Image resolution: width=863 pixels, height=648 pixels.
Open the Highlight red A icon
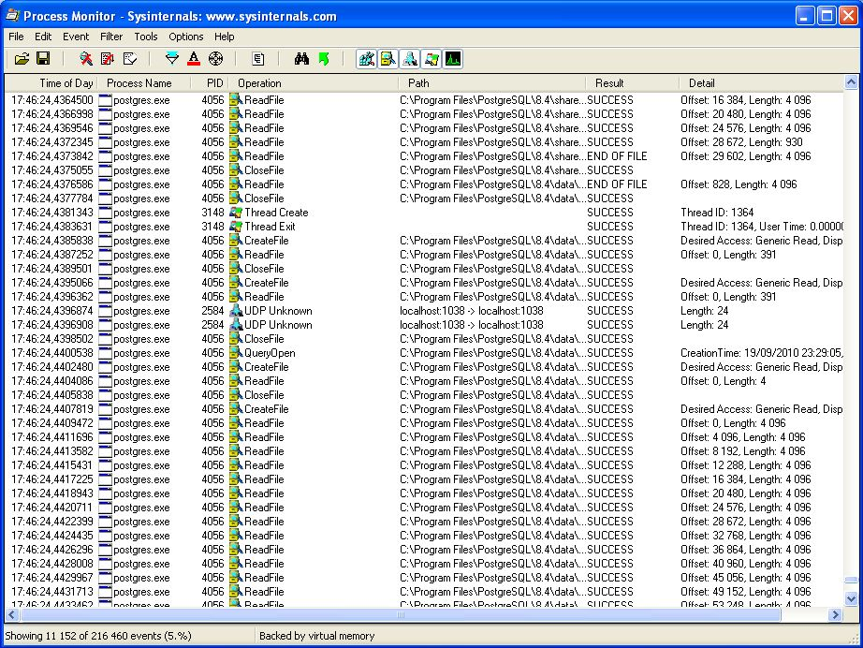(x=194, y=58)
